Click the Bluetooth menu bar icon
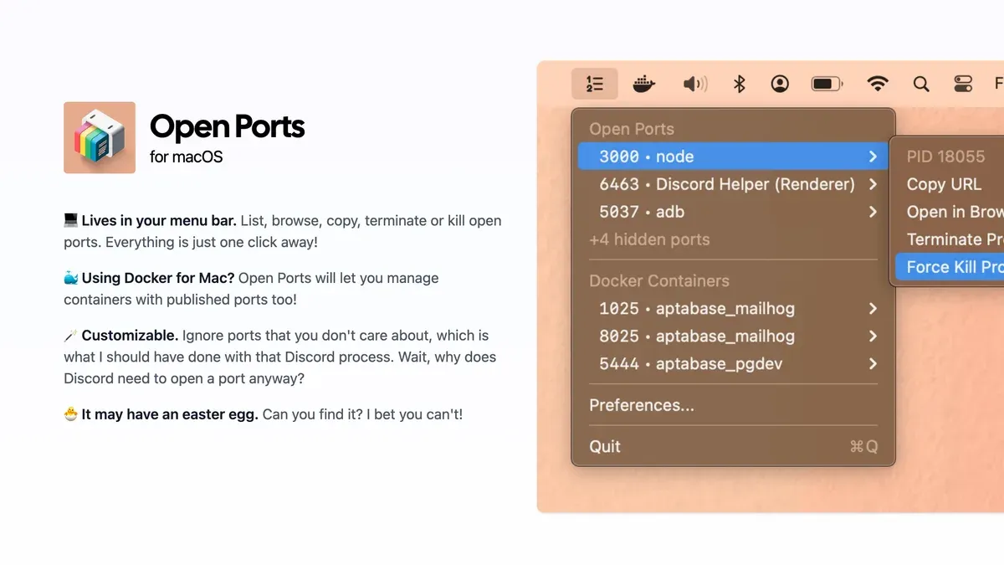1004x565 pixels. (740, 84)
